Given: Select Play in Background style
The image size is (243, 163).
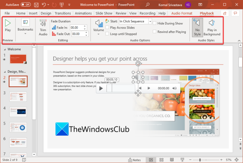Looking at the screenshot, I should click(x=212, y=27).
